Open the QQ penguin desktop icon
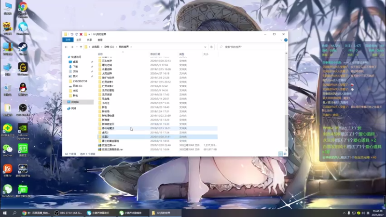 click(23, 89)
